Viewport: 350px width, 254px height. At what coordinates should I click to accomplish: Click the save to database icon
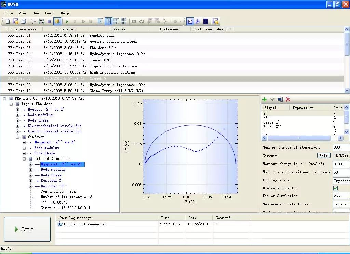click(16, 21)
